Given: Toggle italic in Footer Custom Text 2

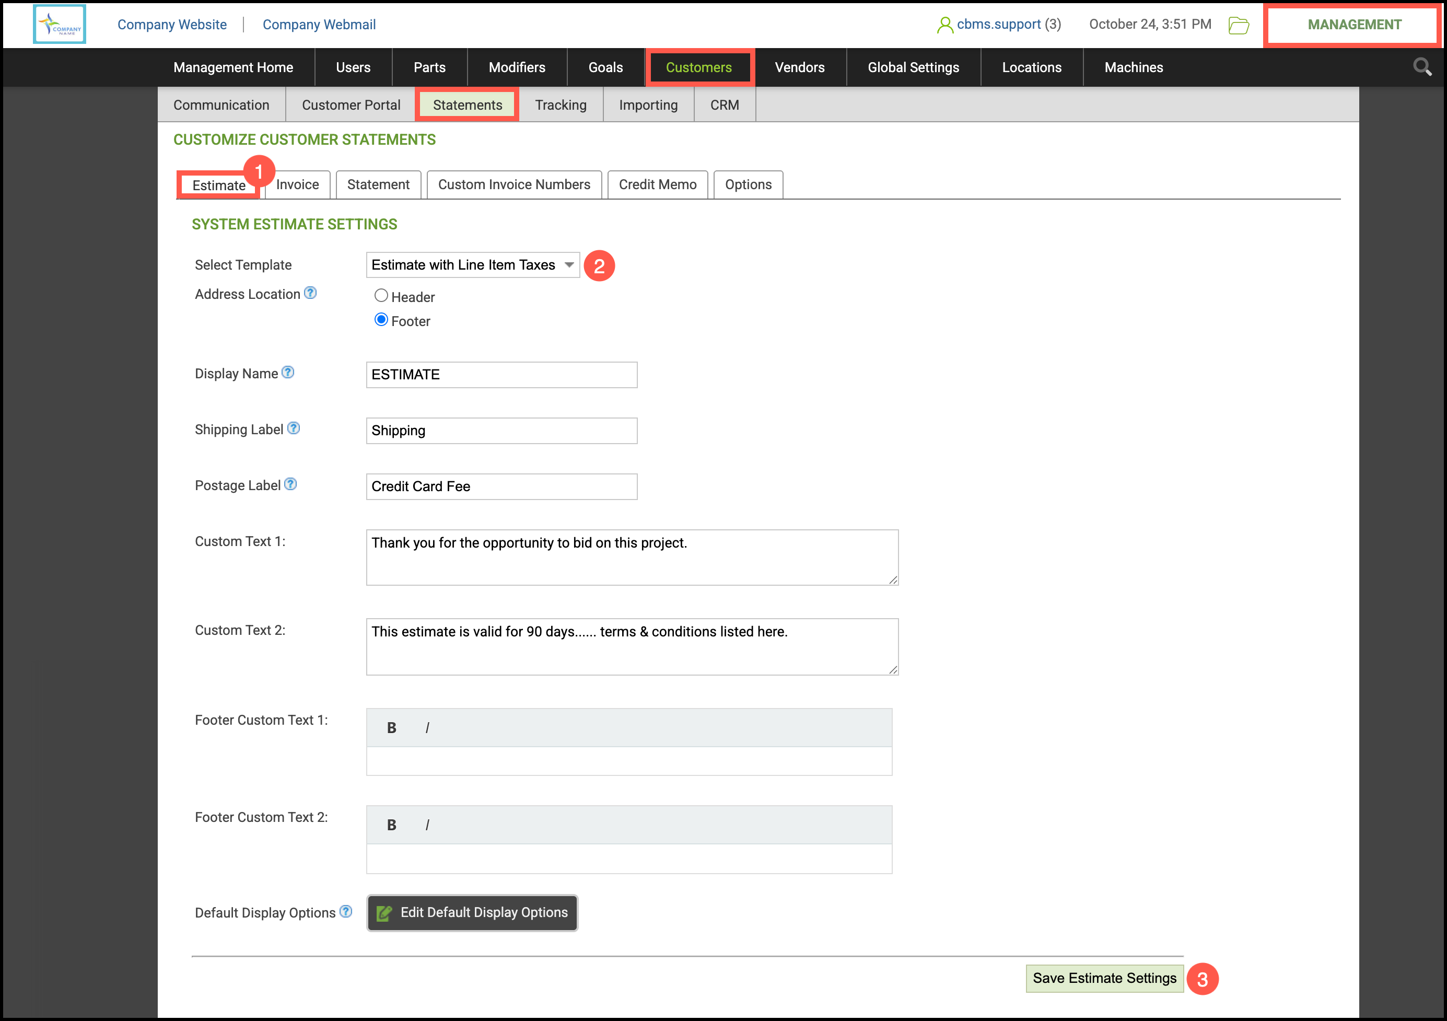Looking at the screenshot, I should pyautogui.click(x=427, y=825).
